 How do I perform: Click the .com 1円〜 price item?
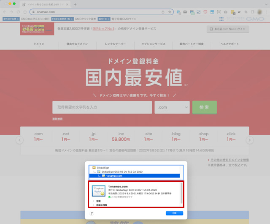38,137
